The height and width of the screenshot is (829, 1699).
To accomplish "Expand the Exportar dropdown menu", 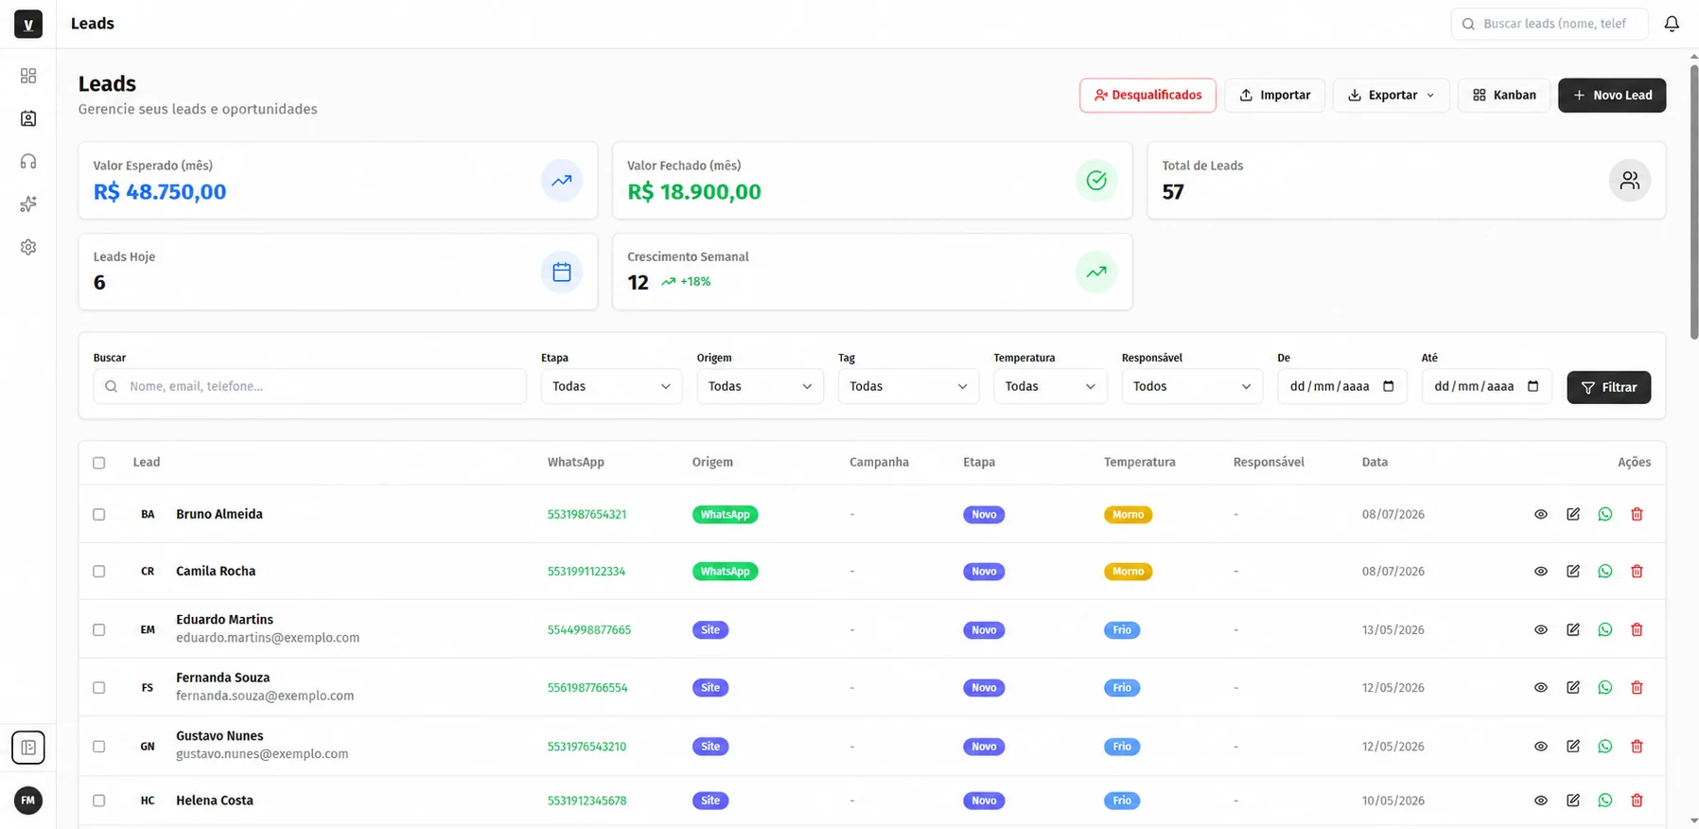I will point(1391,96).
